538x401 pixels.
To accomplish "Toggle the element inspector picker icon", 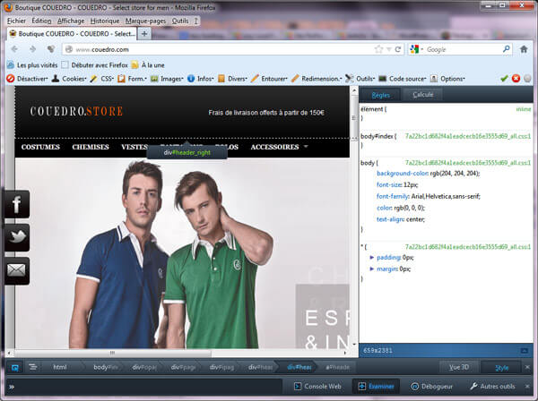I will 14,368.
